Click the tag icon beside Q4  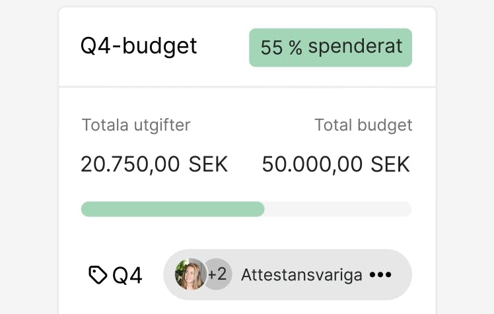click(x=98, y=275)
